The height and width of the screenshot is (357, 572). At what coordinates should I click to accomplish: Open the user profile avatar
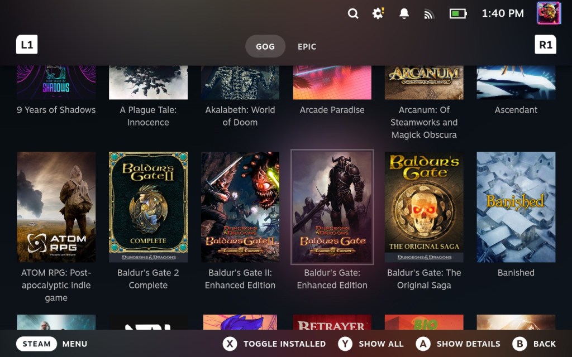[x=548, y=13]
